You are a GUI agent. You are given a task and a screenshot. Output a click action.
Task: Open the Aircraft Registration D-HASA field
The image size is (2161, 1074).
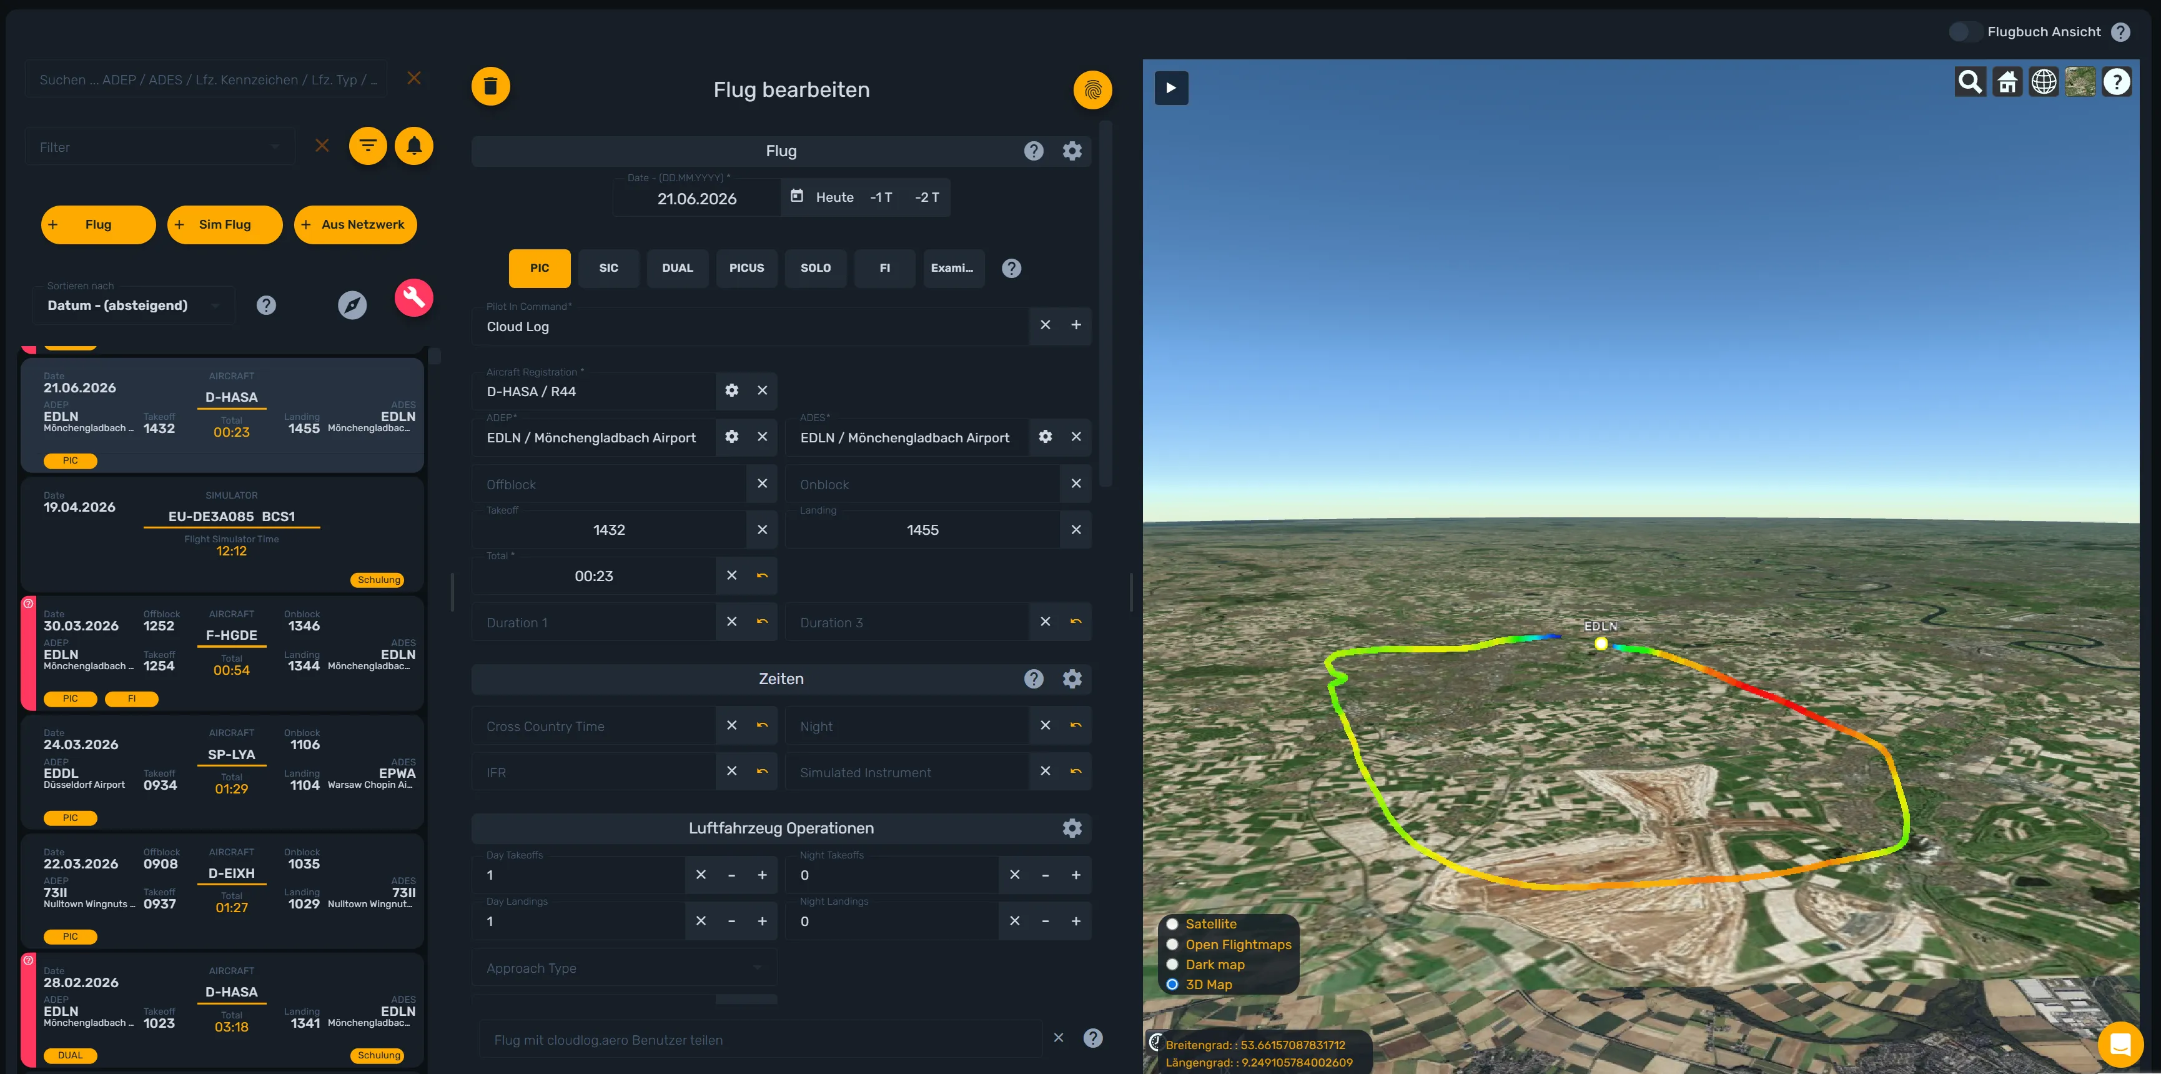click(594, 391)
